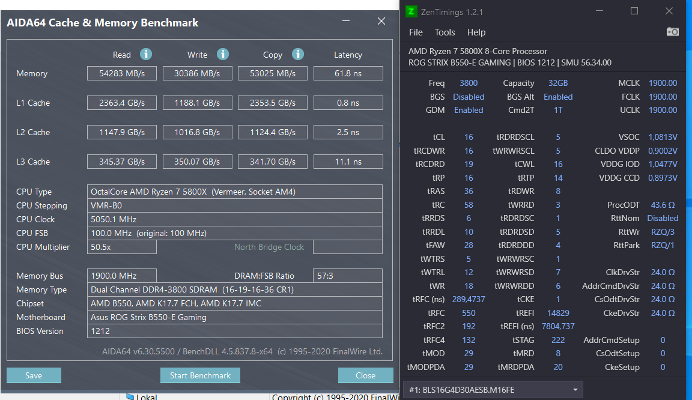
Task: Click tRFC (ns) value 289,4737
Action: click(x=469, y=299)
